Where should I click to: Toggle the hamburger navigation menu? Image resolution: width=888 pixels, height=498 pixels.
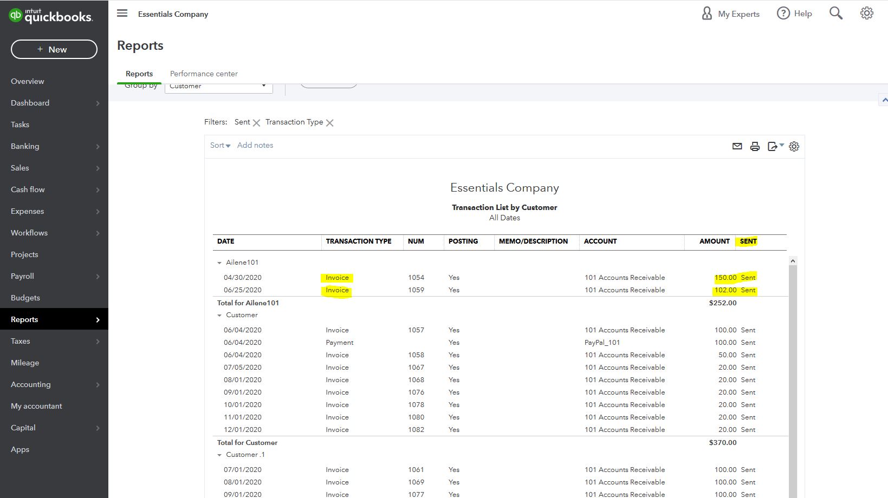pyautogui.click(x=122, y=14)
